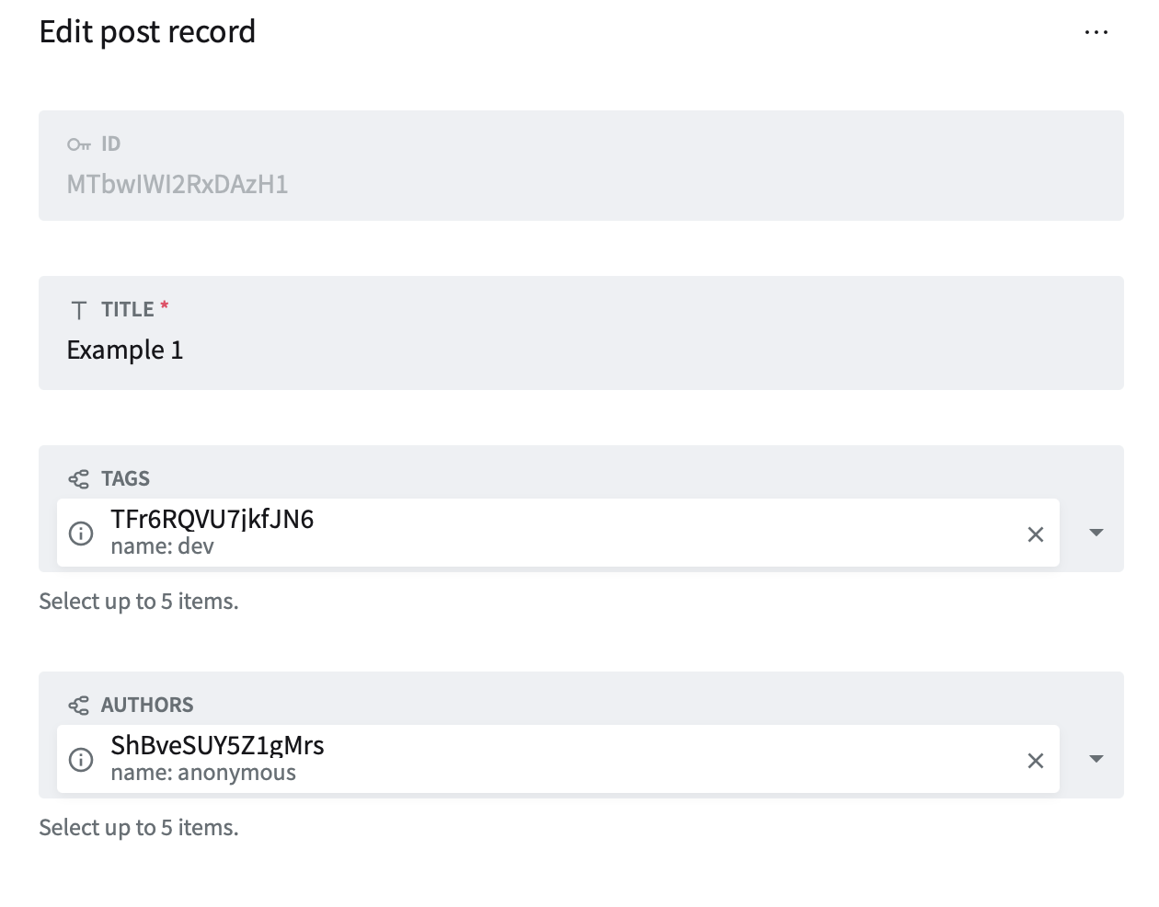Open the record options menu via three dots
Viewport: 1159px width, 907px height.
(x=1096, y=31)
